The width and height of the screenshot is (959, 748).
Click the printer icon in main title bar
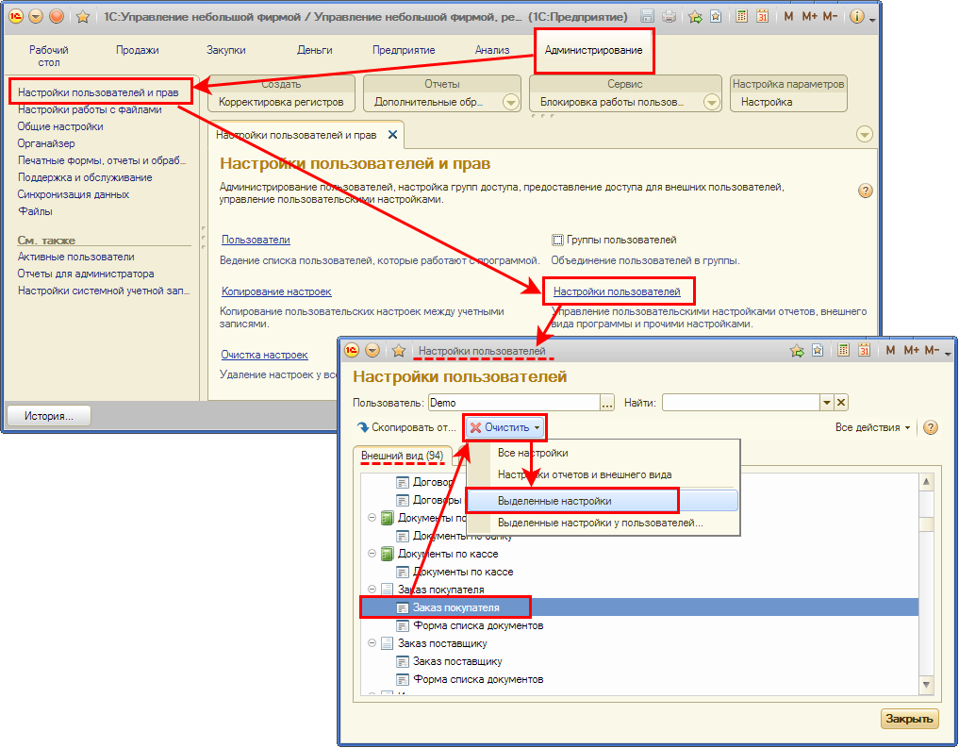[669, 17]
